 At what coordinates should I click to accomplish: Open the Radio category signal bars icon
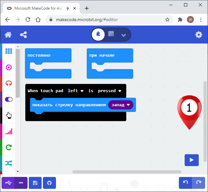coord(9,132)
